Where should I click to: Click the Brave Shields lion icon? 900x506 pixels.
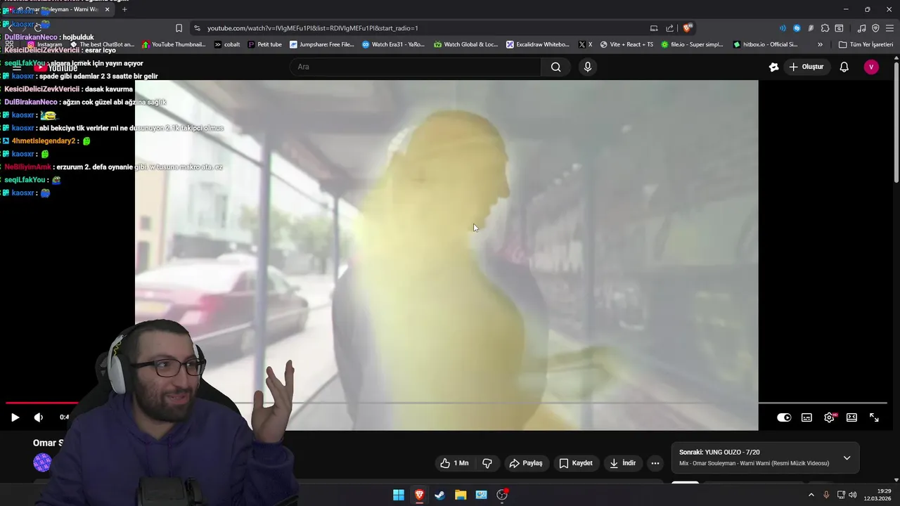(x=687, y=28)
